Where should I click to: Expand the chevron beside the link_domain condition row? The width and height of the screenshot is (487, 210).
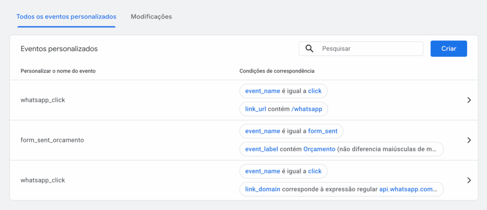(x=469, y=181)
